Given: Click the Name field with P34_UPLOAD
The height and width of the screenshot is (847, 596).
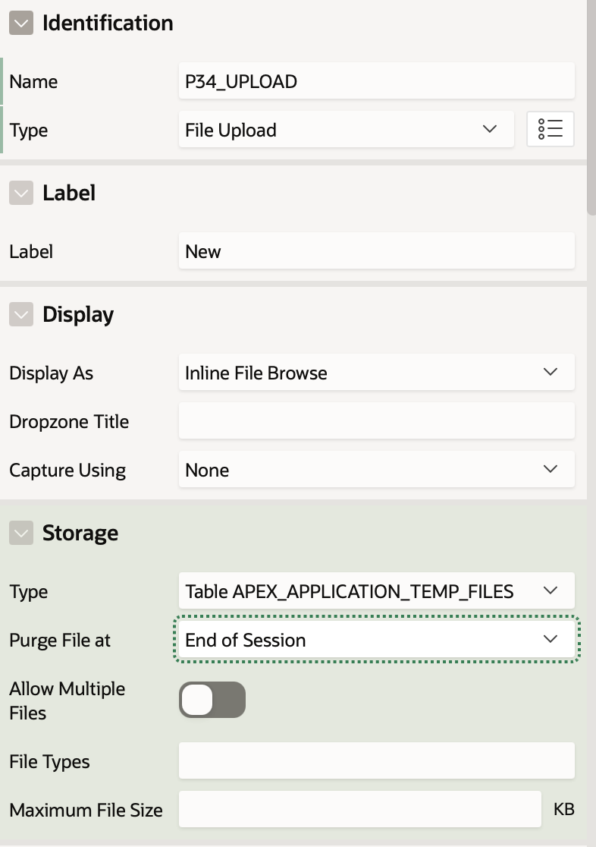Looking at the screenshot, I should pyautogui.click(x=377, y=80).
